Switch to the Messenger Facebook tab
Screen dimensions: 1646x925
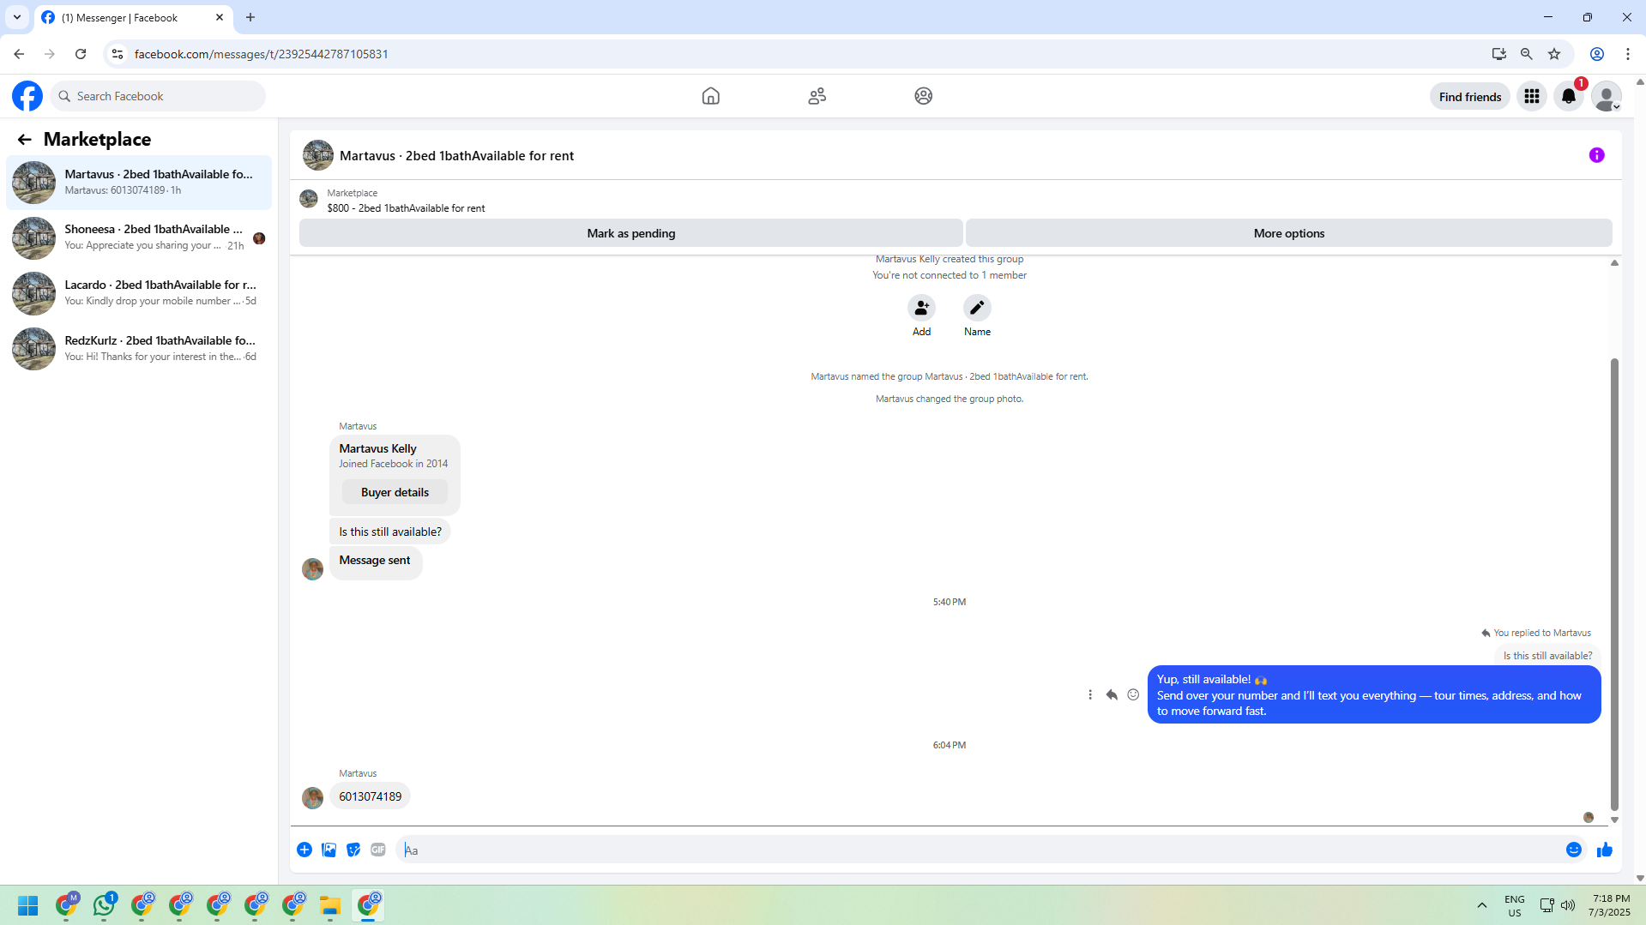133,17
